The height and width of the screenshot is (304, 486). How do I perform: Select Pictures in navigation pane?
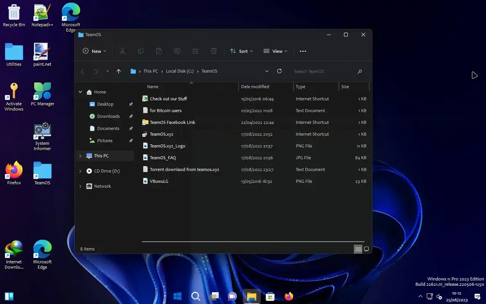click(105, 141)
